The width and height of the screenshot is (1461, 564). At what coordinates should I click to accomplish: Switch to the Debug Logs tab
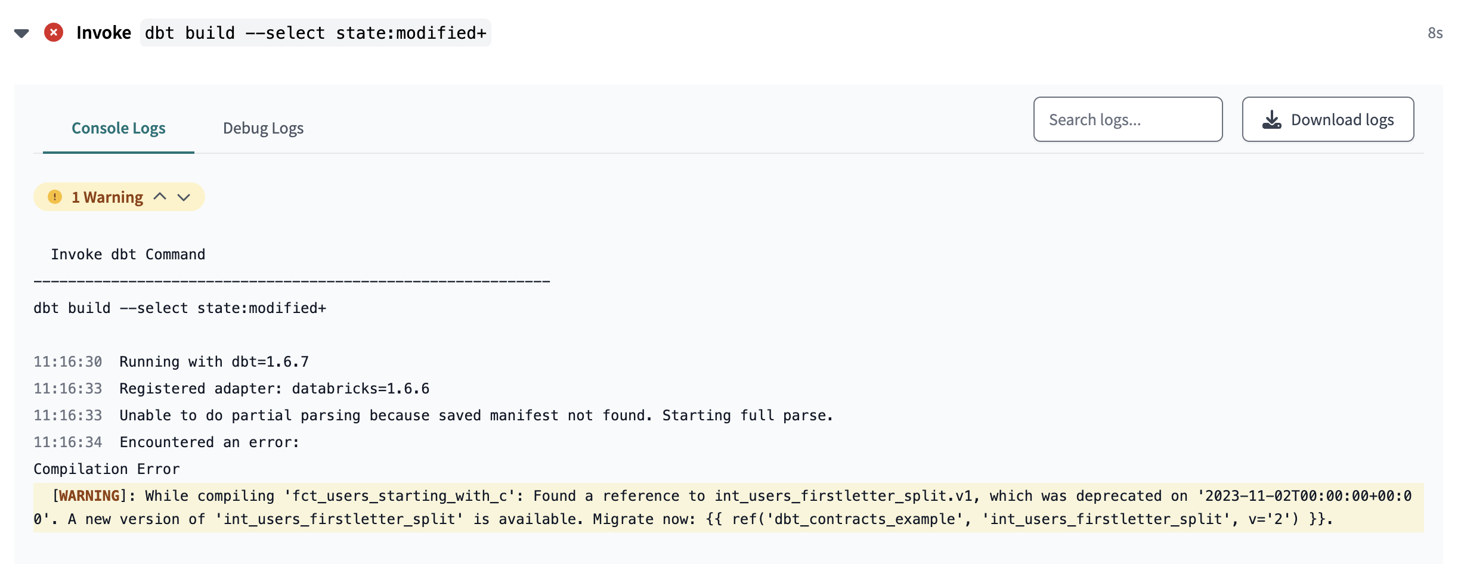tap(263, 128)
